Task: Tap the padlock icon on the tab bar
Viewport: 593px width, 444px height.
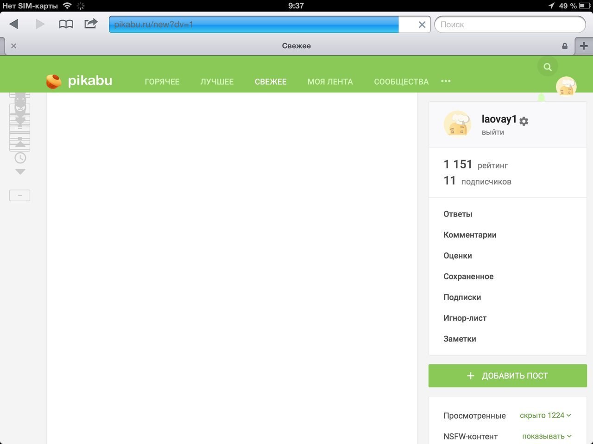Action: 564,46
